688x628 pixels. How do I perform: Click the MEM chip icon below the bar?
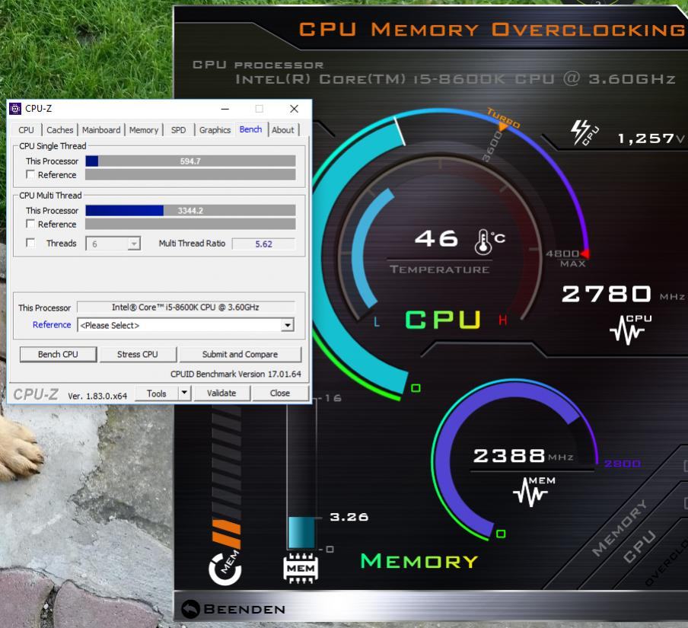(301, 569)
